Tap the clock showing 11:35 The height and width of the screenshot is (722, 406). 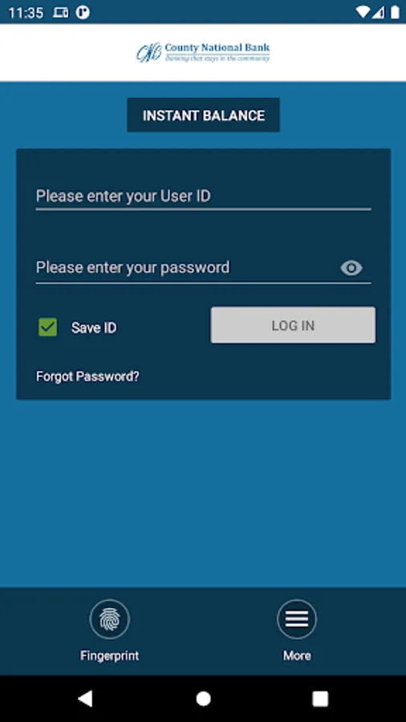(26, 13)
